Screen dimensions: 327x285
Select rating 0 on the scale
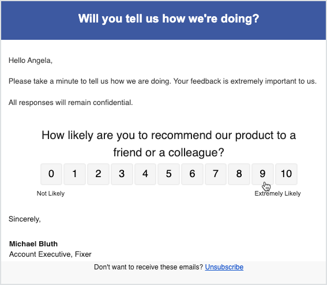pos(51,174)
